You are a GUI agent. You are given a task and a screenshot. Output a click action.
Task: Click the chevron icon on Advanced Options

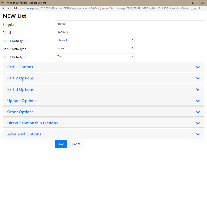(198, 134)
